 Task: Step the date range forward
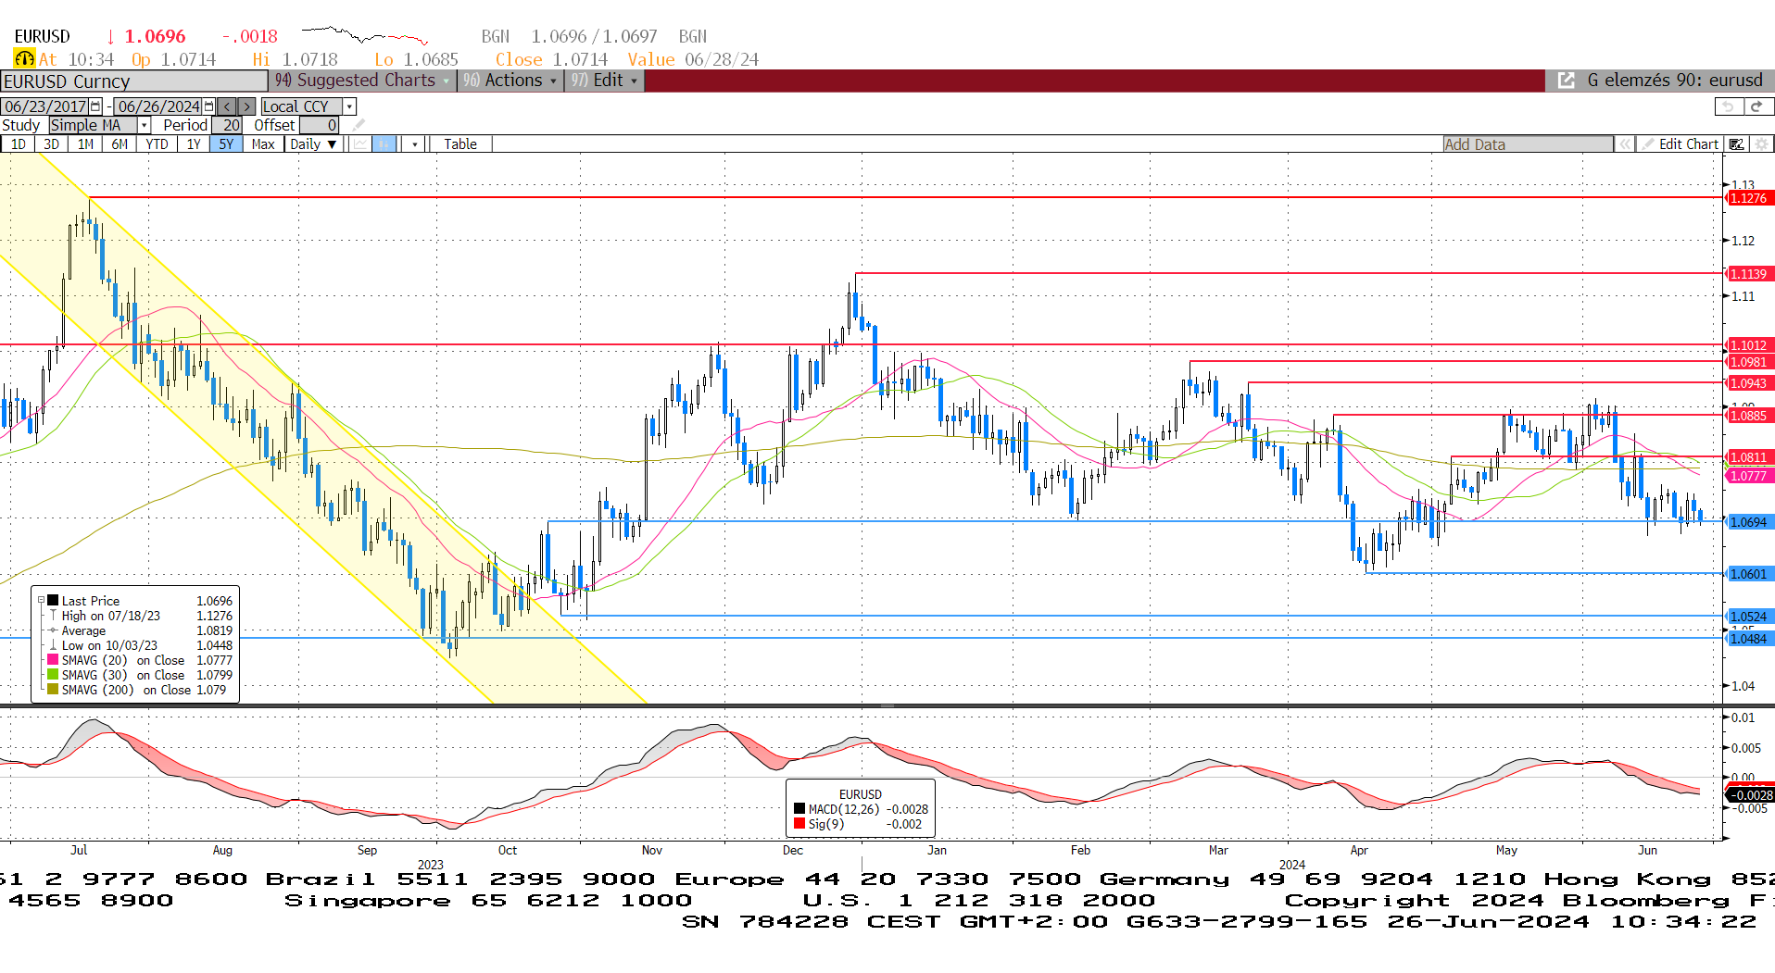click(x=245, y=106)
